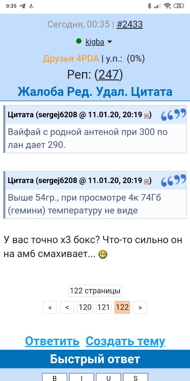Click the Ответить link
The width and height of the screenshot is (190, 381).
[x=52, y=341]
